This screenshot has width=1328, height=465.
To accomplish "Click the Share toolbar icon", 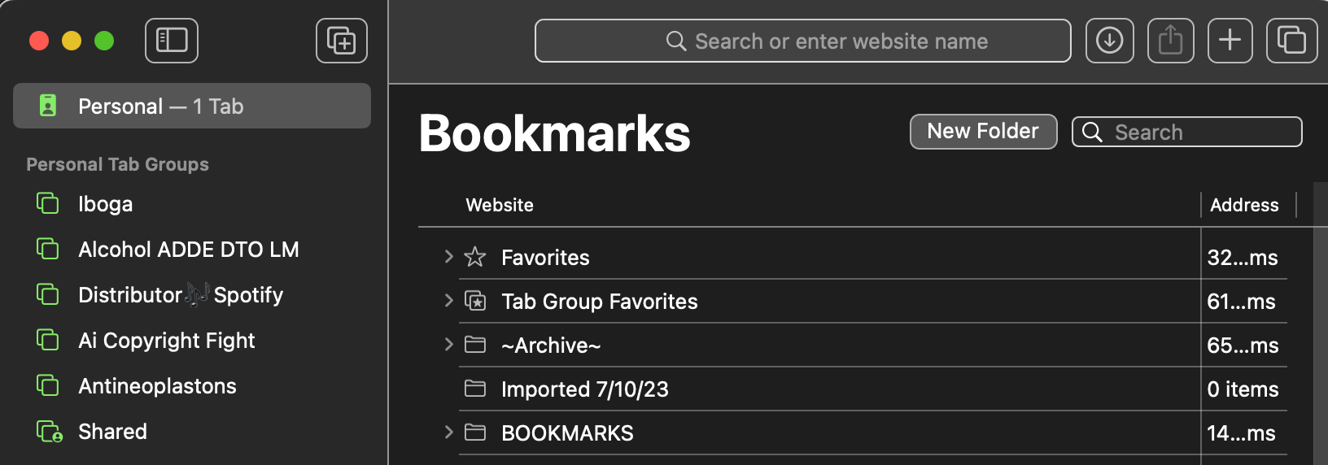I will click(x=1170, y=41).
